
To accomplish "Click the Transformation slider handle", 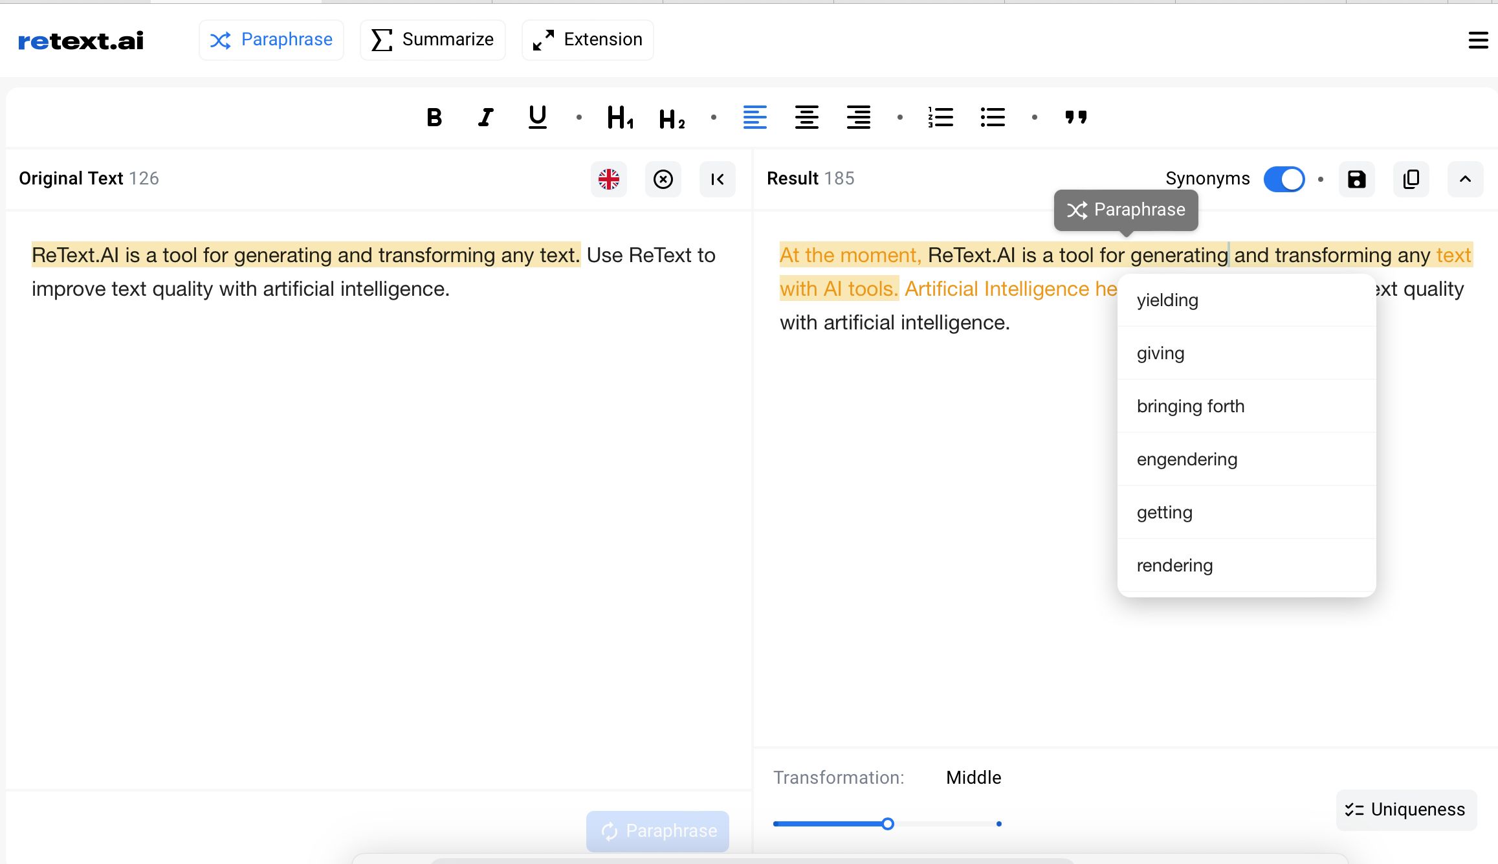I will 888,824.
